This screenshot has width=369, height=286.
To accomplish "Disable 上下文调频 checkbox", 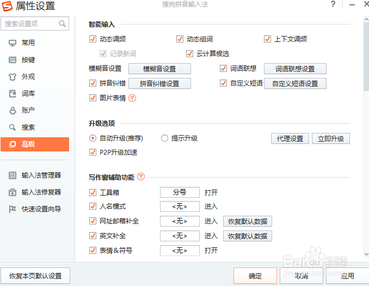I will coord(267,39).
